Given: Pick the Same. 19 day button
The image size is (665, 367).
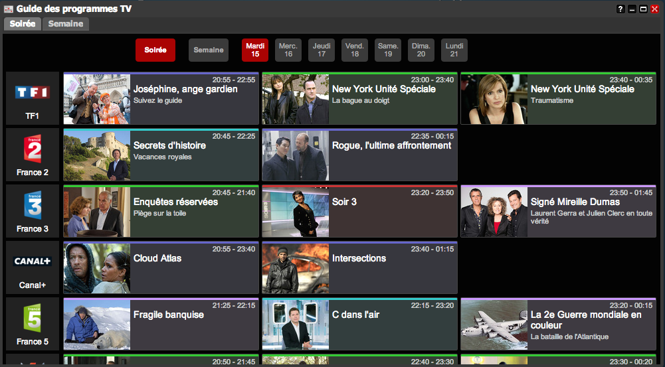Looking at the screenshot, I should 388,50.
